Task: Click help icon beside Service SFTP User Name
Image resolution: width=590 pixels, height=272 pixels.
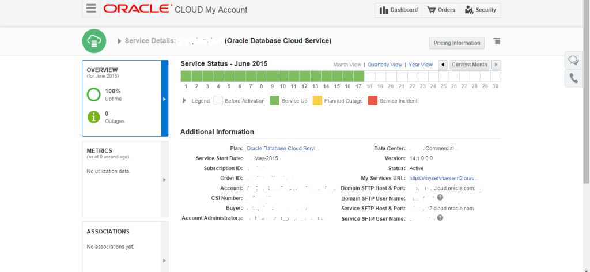Action: (x=440, y=217)
